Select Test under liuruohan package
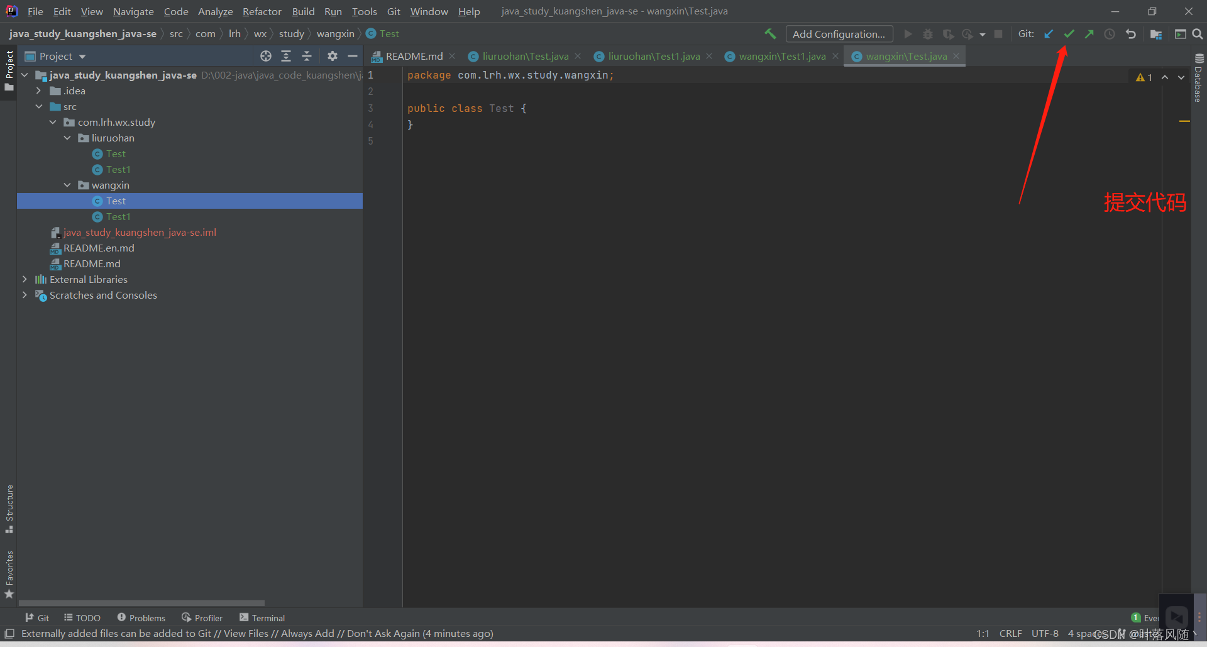The height and width of the screenshot is (647, 1207). [116, 153]
